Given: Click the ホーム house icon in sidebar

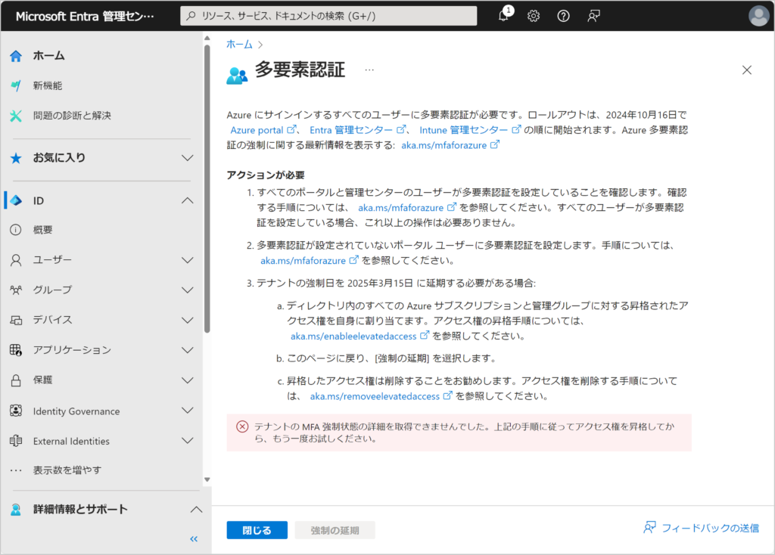Looking at the screenshot, I should 16,56.
